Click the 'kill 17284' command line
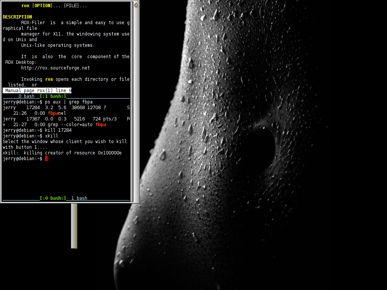The image size is (387, 290). tap(58, 130)
